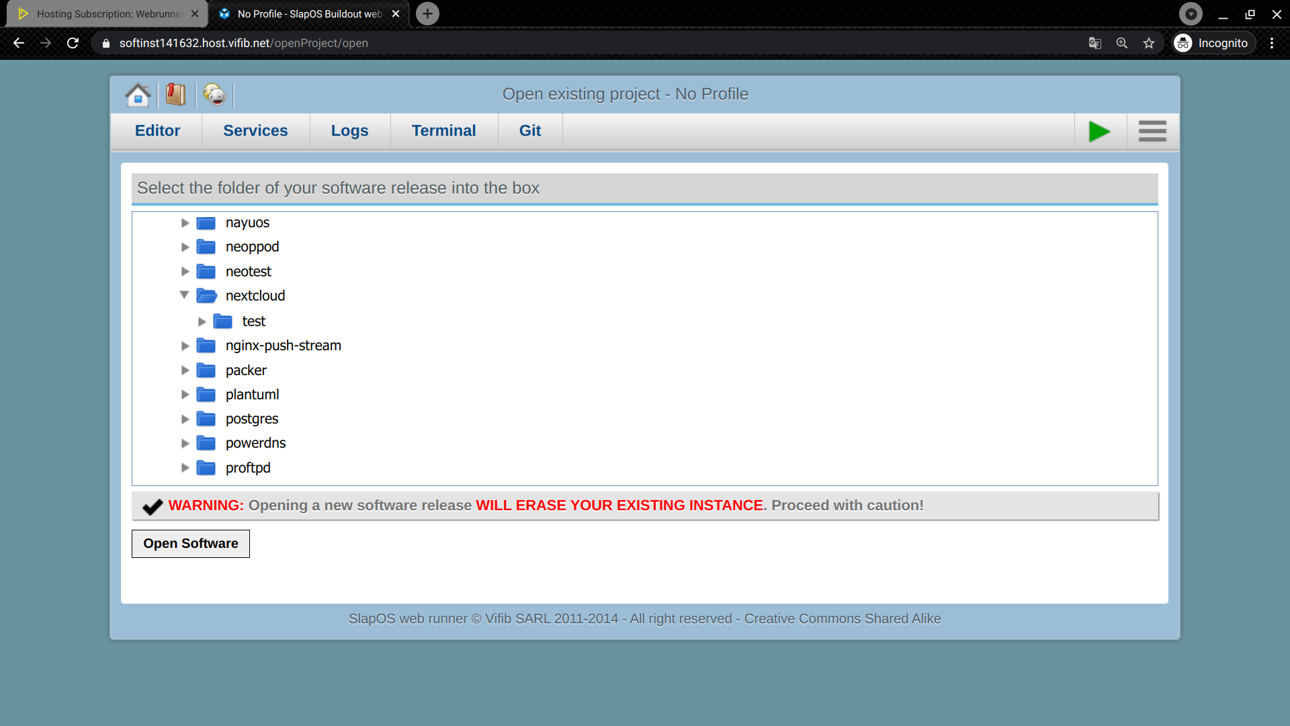
Task: Select the packer folder name
Action: pos(246,370)
